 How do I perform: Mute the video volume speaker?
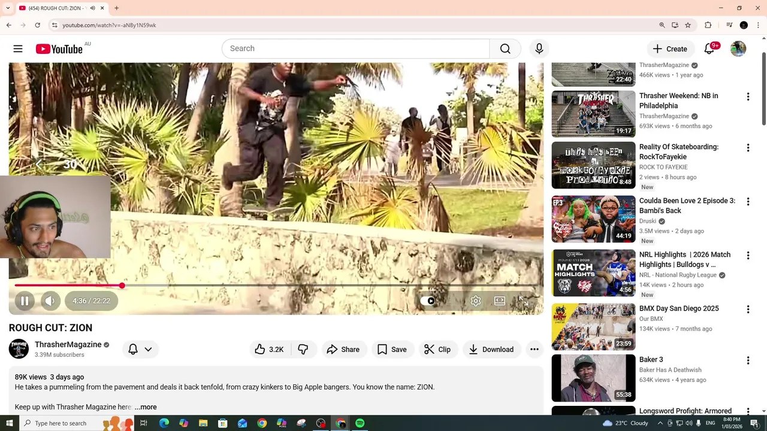pos(50,301)
